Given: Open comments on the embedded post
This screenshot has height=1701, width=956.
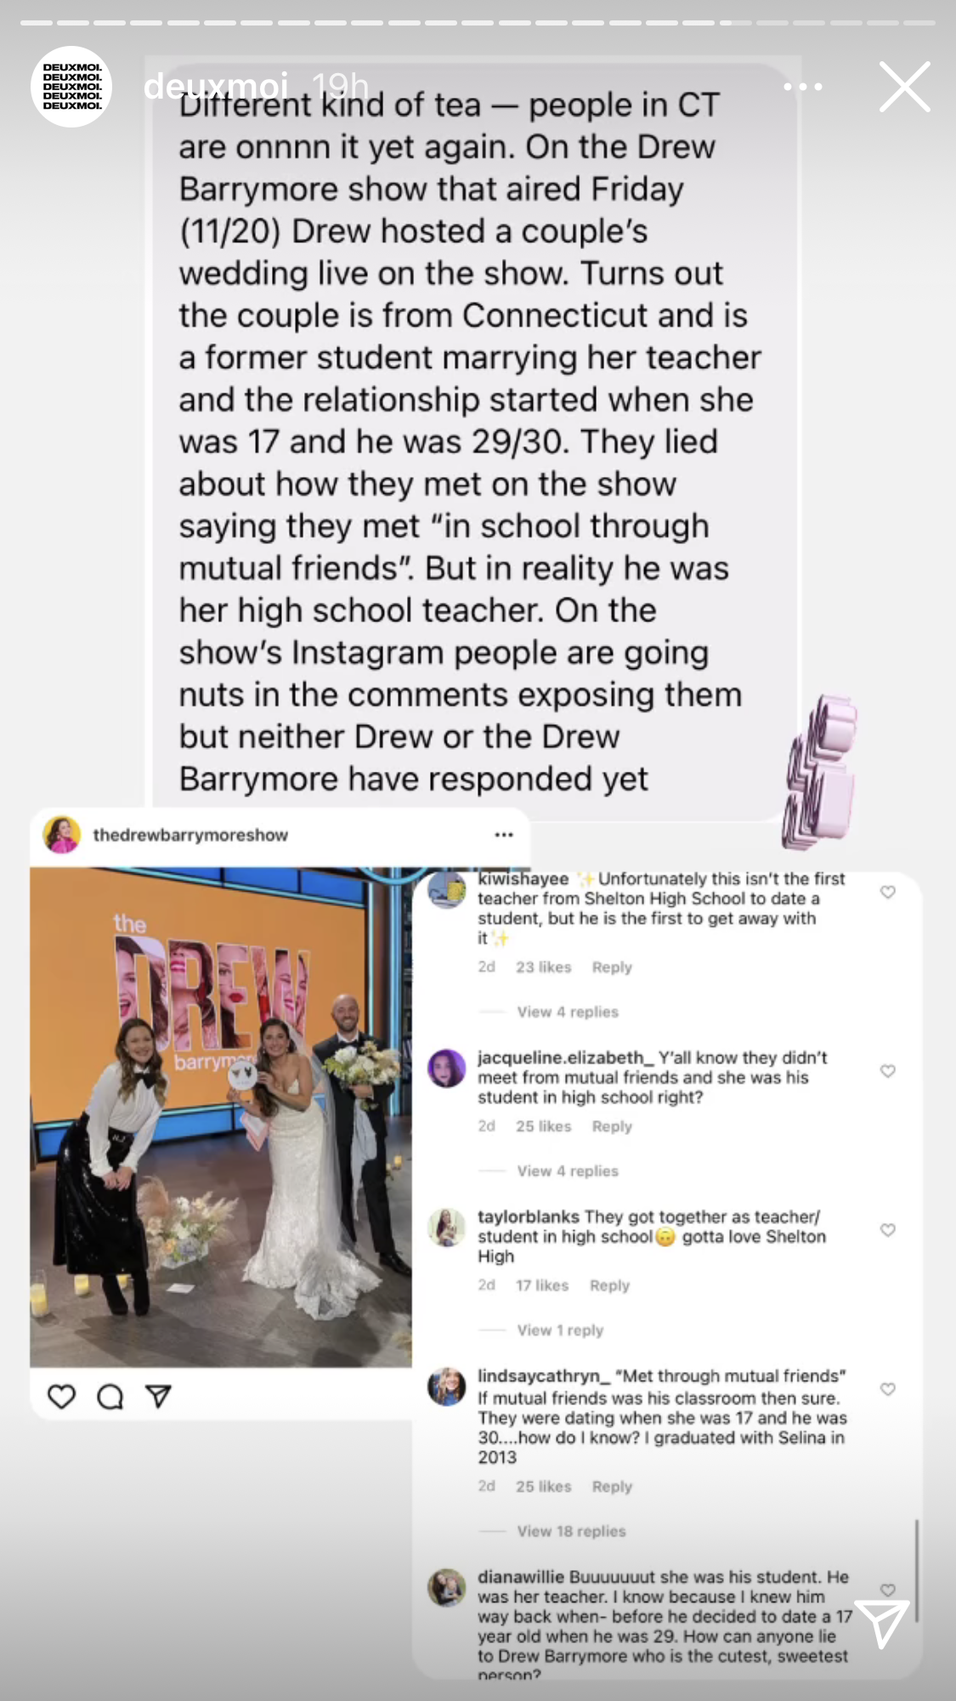Looking at the screenshot, I should click(110, 1397).
